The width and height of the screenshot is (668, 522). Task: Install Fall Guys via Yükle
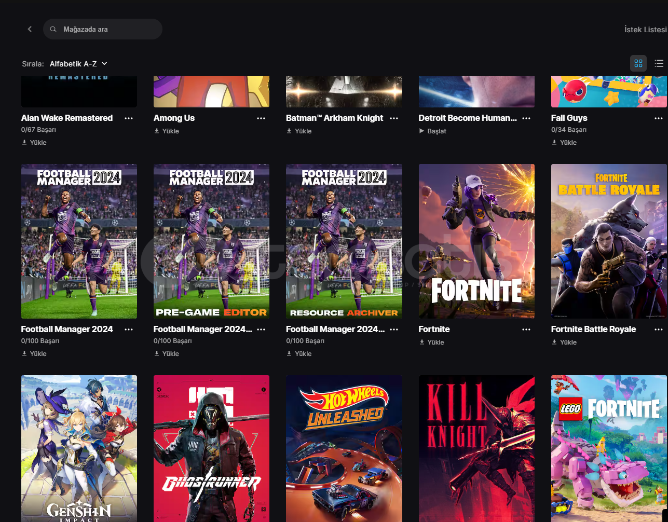[564, 142]
